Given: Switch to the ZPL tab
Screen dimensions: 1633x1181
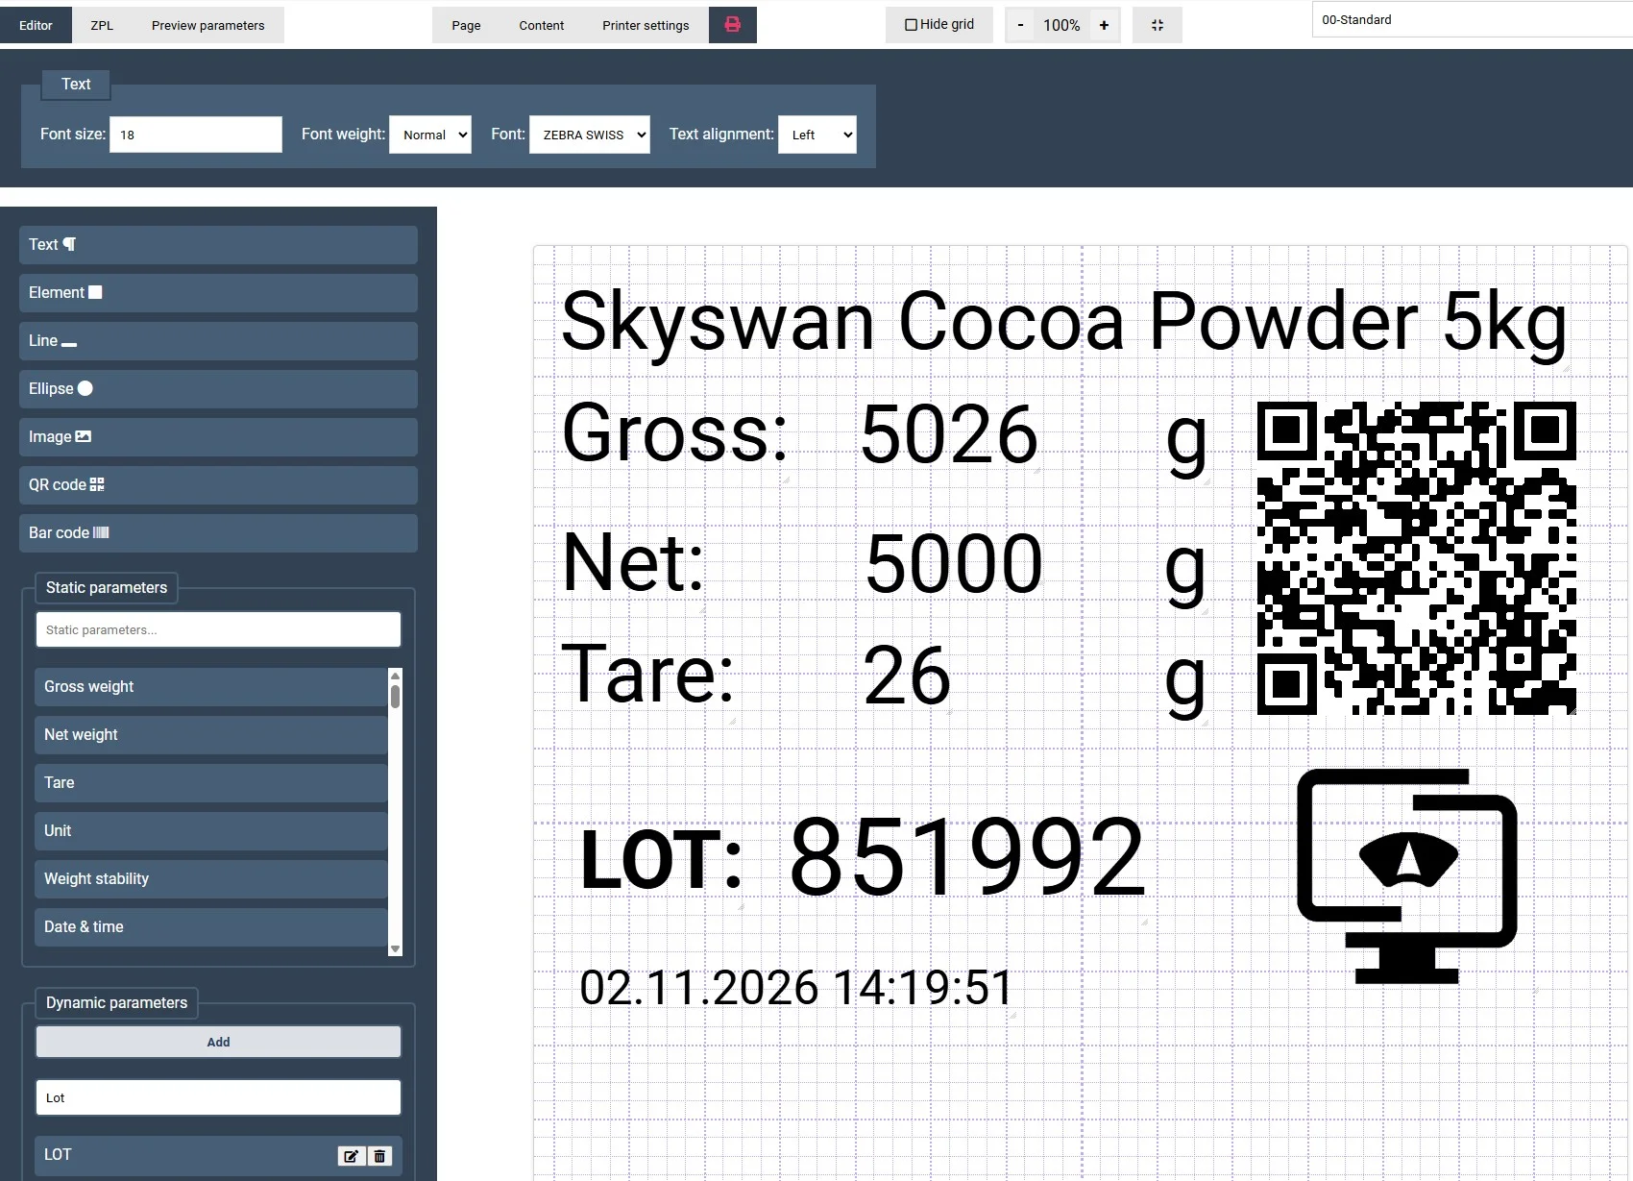Looking at the screenshot, I should click(102, 25).
